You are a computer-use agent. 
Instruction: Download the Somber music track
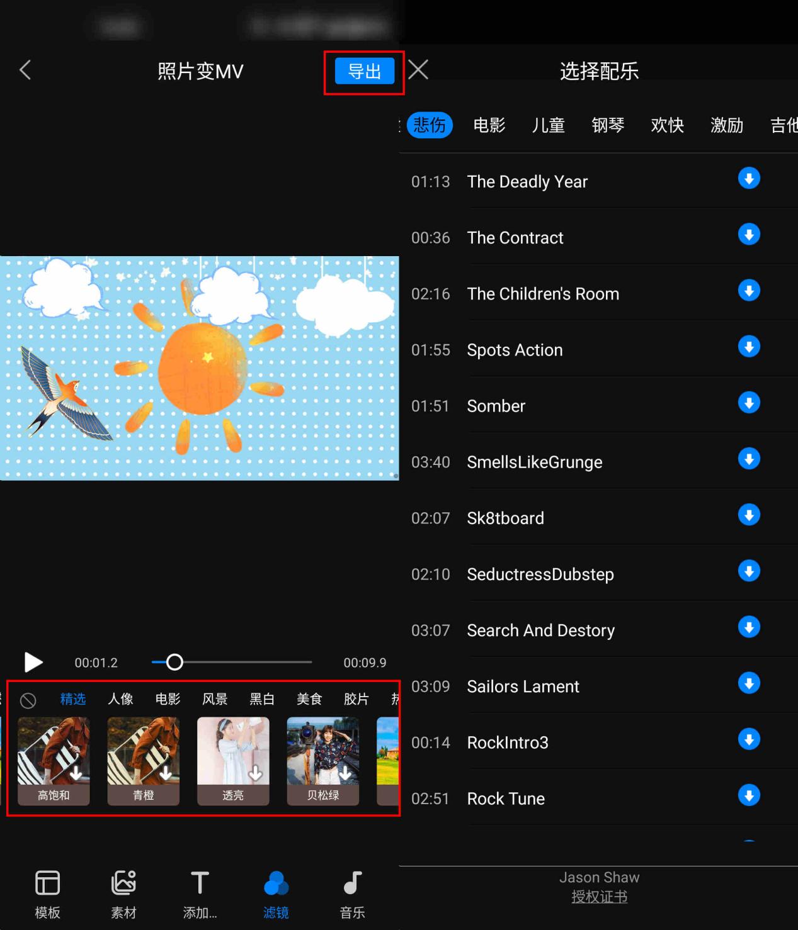click(x=749, y=403)
